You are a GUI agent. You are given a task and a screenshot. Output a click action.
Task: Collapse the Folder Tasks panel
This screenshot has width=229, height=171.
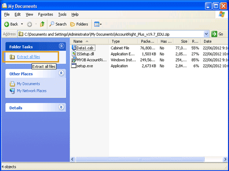[x=61, y=46]
